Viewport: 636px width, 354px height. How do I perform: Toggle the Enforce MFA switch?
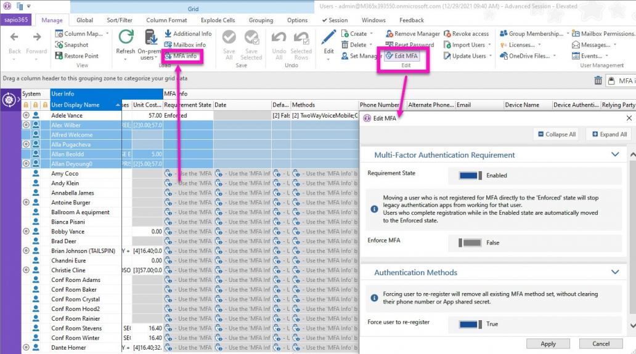(x=470, y=243)
